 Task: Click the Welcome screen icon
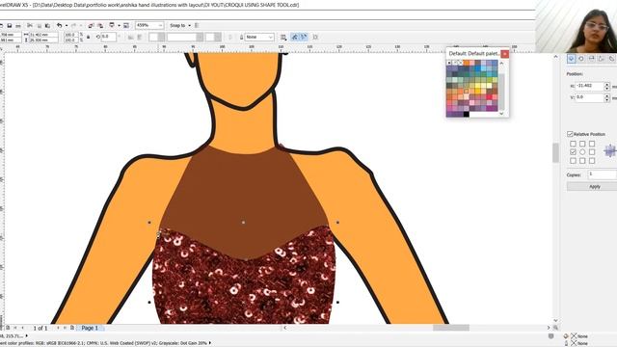[x=126, y=26]
